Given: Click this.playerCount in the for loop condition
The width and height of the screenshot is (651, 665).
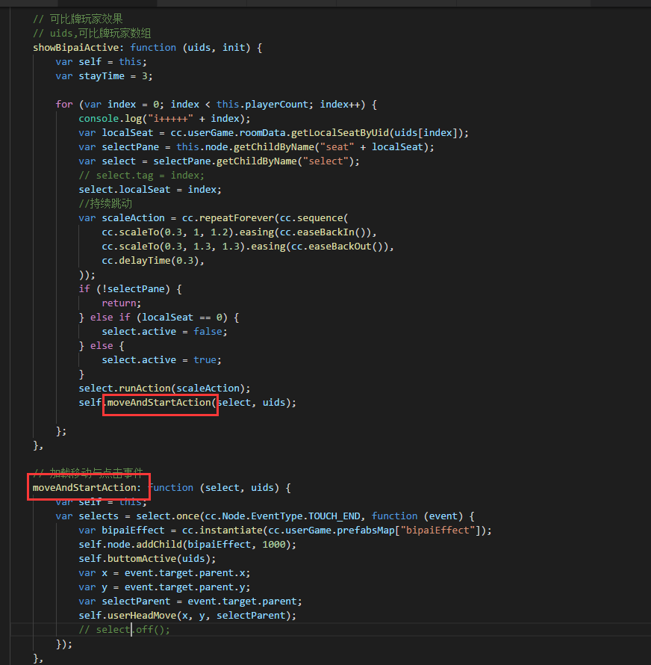Looking at the screenshot, I should 262,105.
